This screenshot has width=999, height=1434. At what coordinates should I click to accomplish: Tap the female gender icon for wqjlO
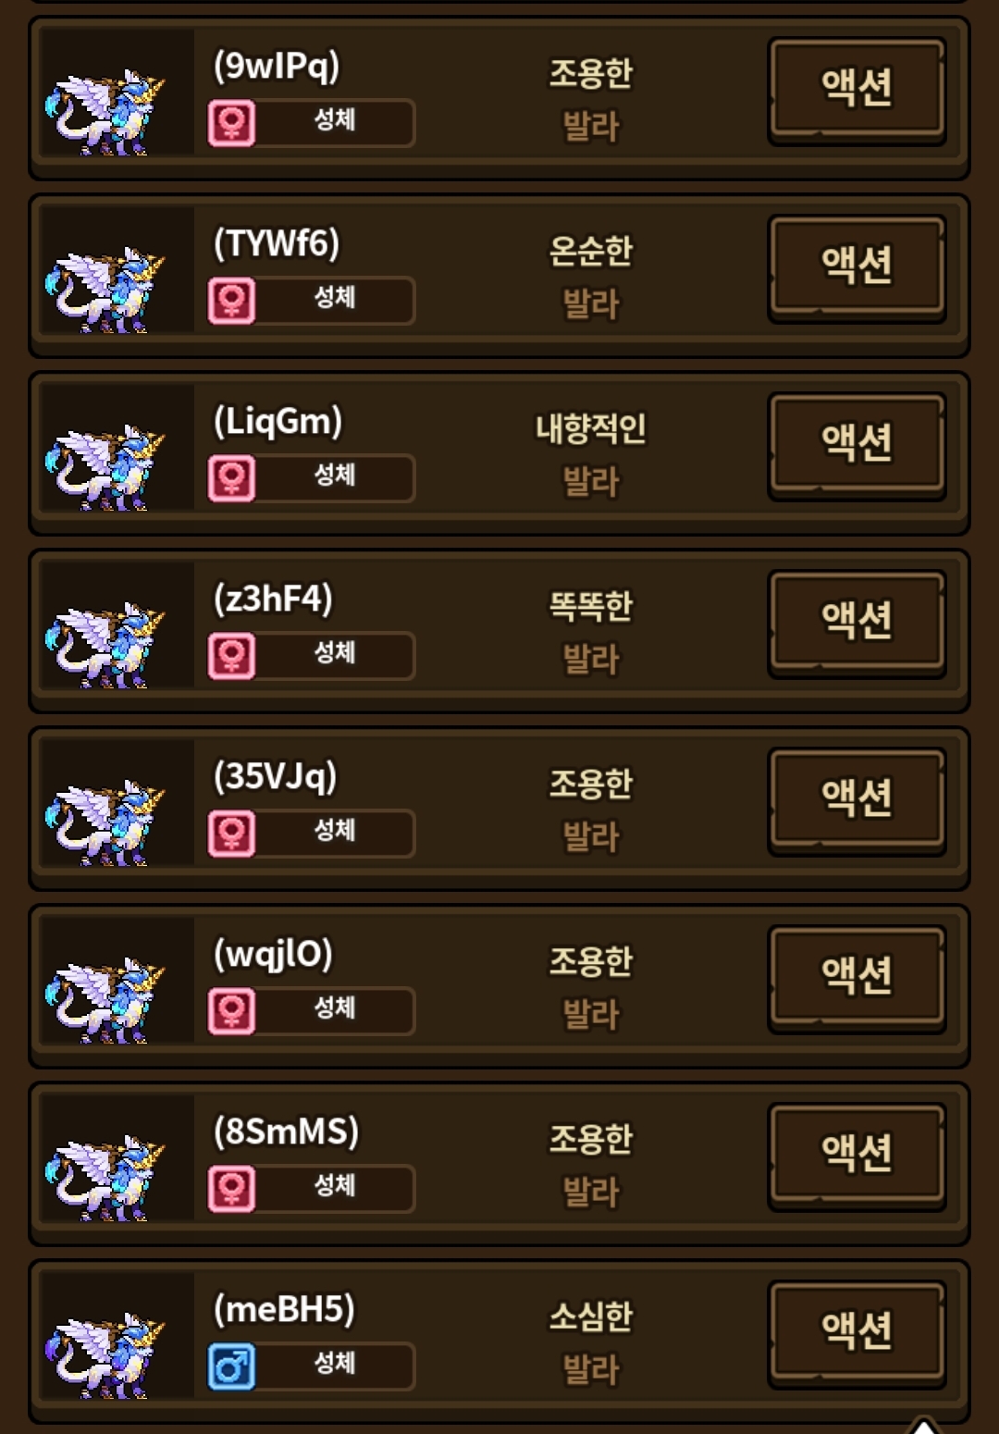tap(231, 1011)
